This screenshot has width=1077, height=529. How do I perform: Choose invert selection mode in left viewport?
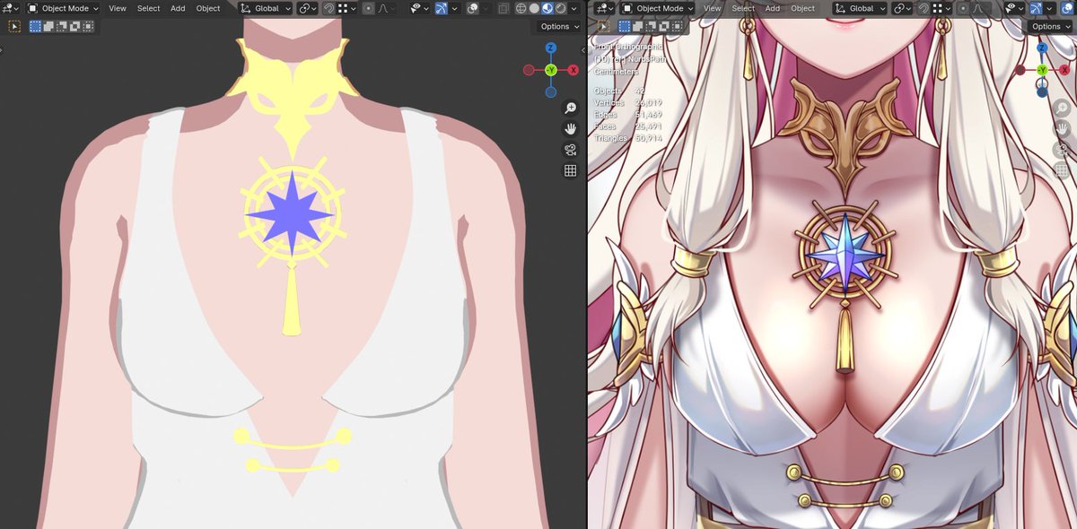pyautogui.click(x=75, y=26)
